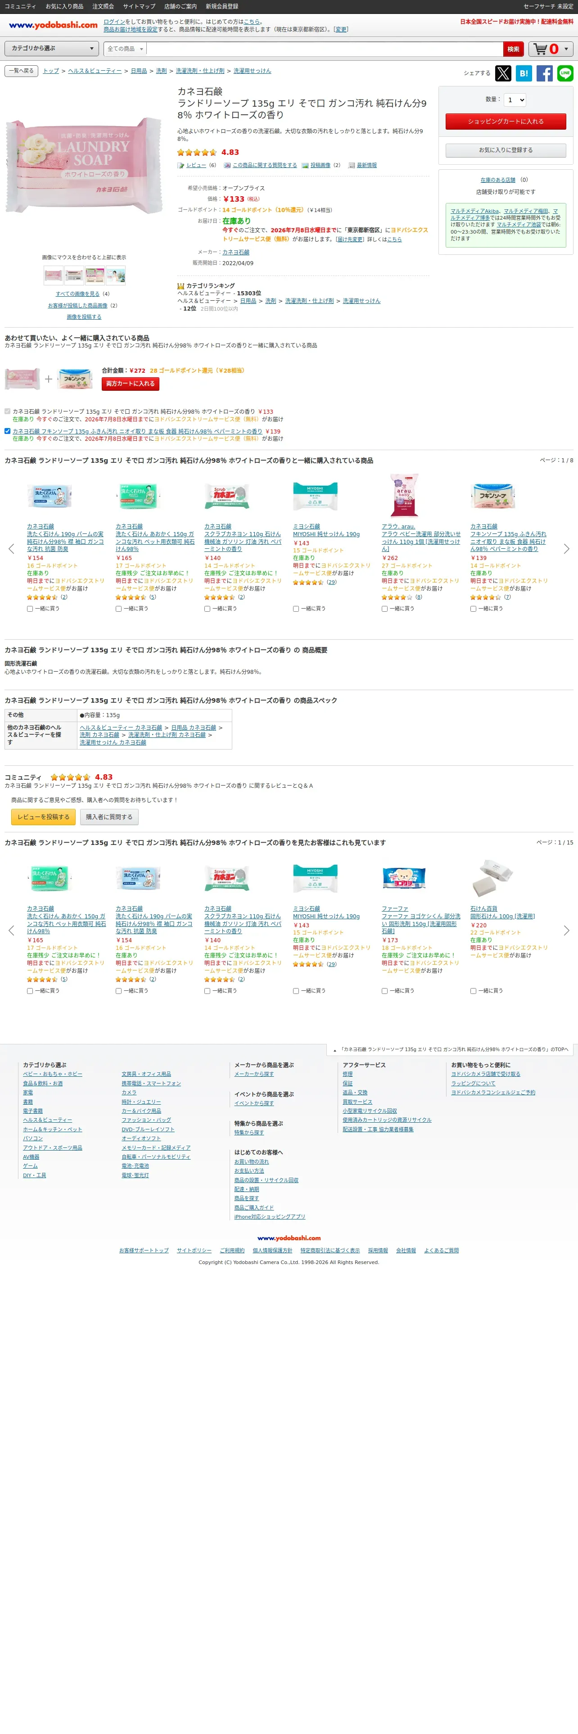The image size is (578, 1734).
Task: Share via the Hatena B! bookmark icon
Action: pyautogui.click(x=524, y=73)
